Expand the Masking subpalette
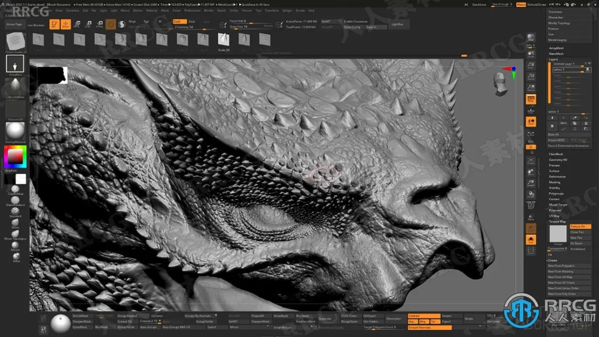 (x=554, y=182)
